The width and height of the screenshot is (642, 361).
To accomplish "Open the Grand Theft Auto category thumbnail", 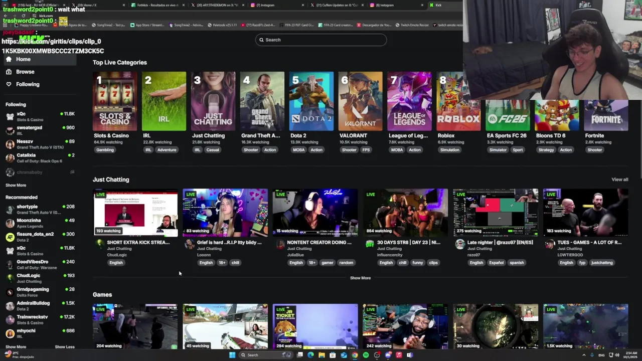I will tap(262, 101).
